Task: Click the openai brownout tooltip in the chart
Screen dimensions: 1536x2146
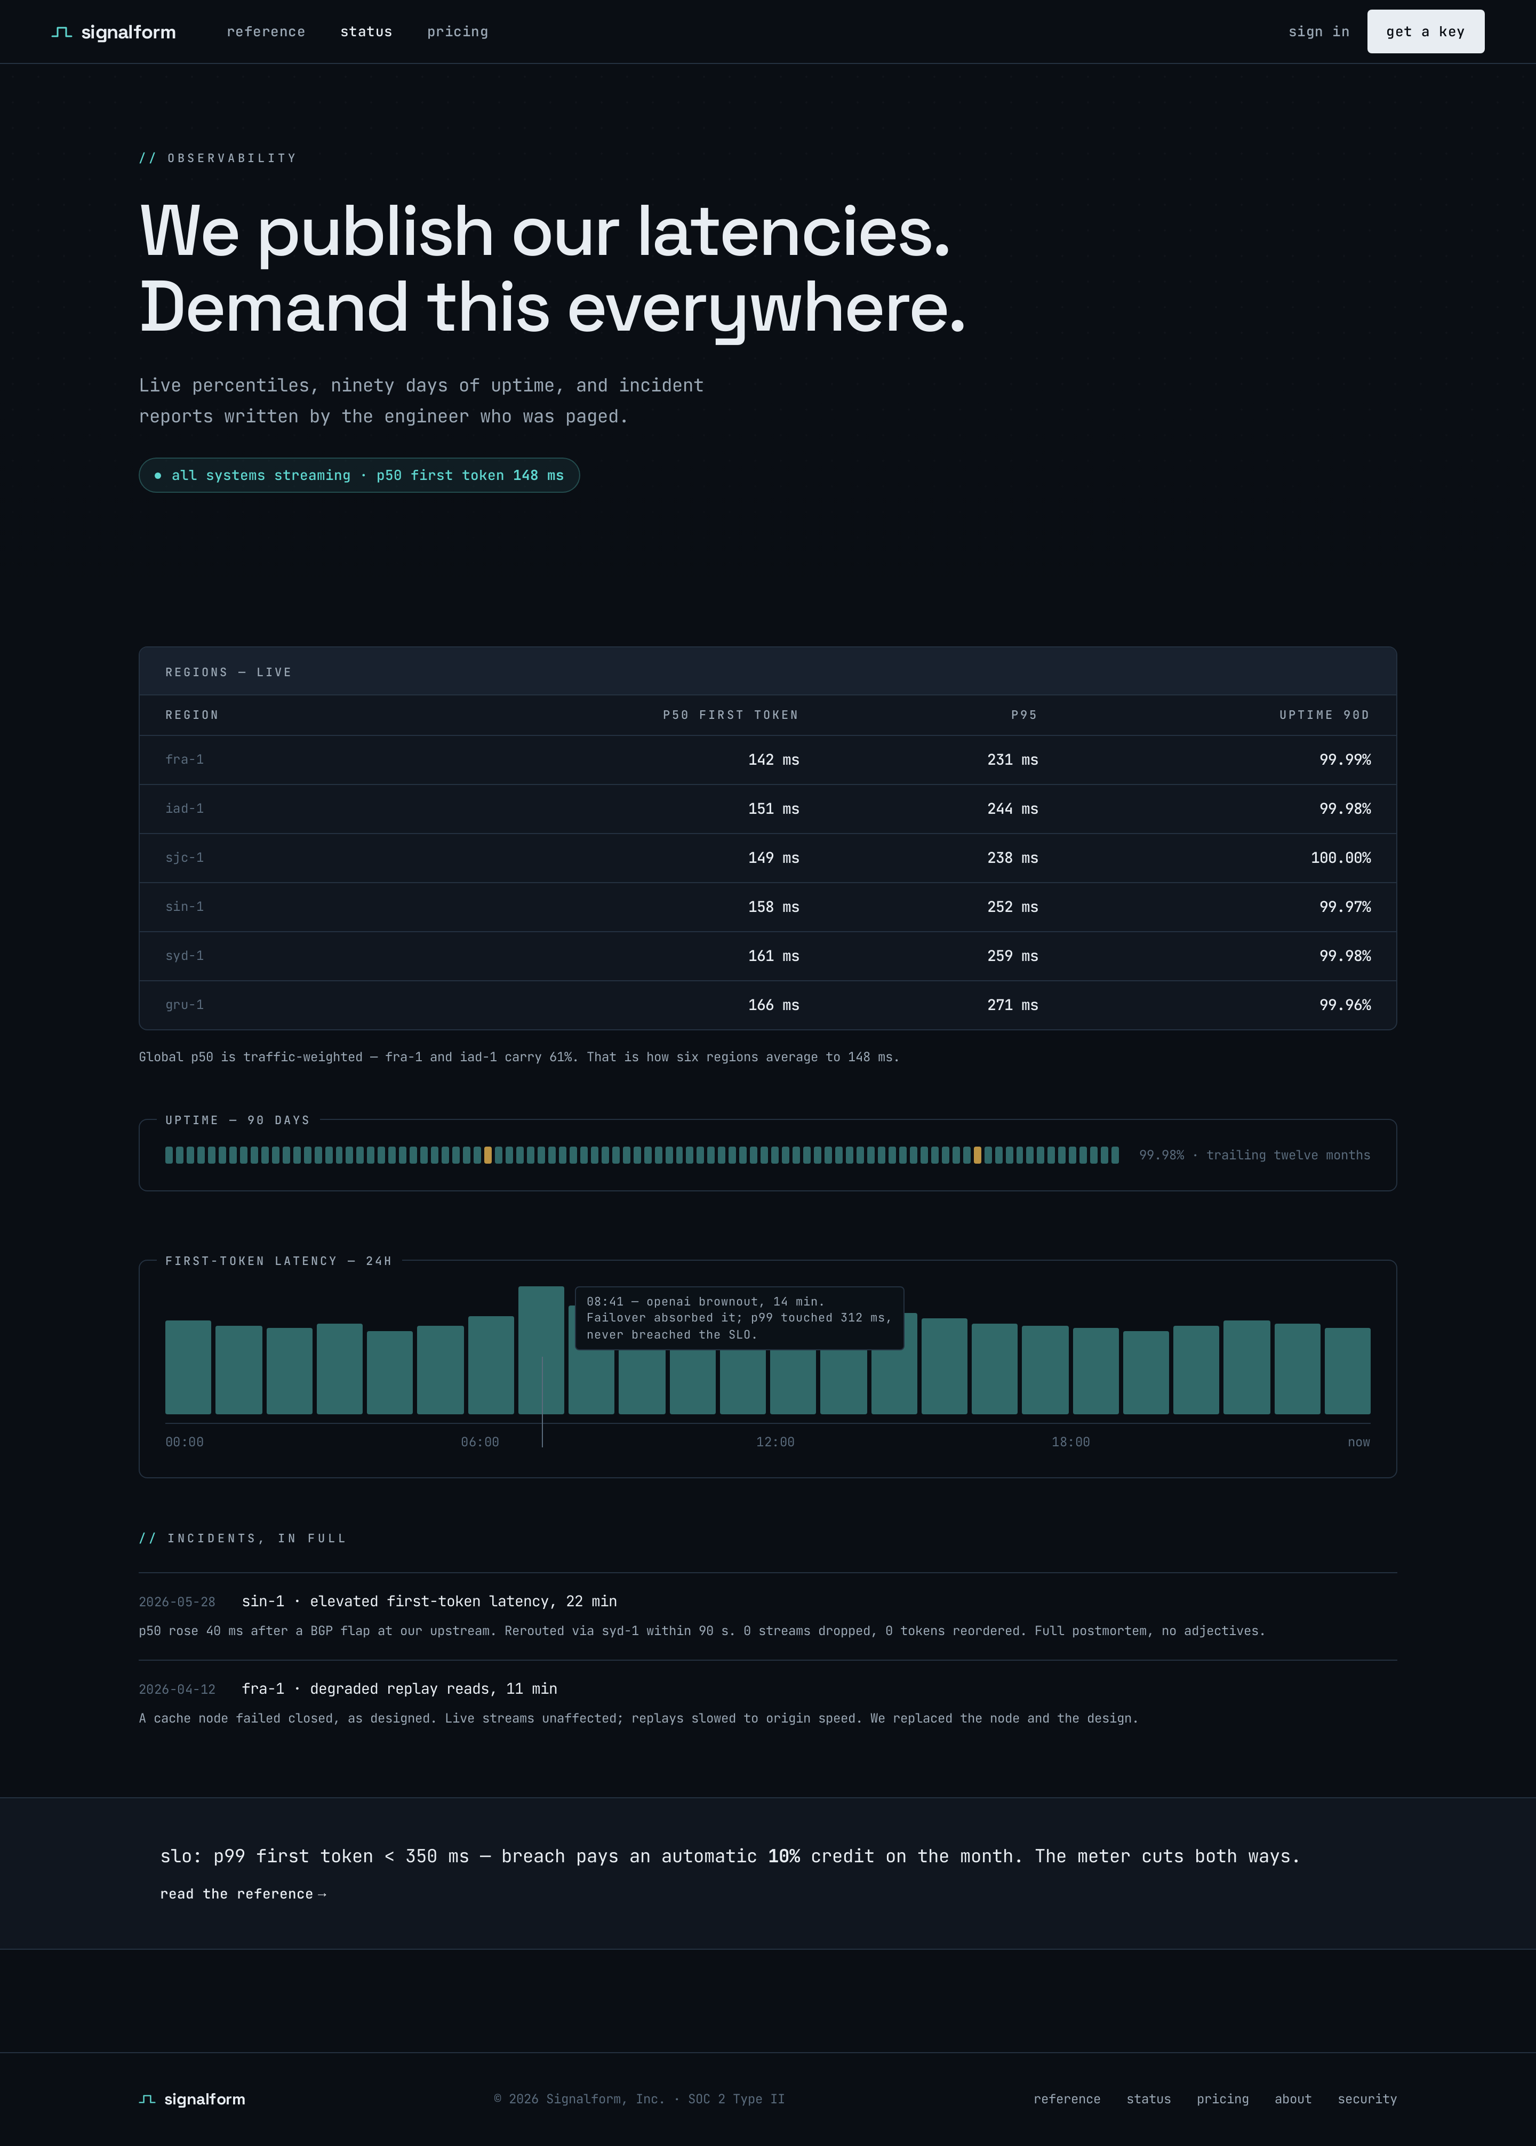Action: click(x=740, y=1318)
